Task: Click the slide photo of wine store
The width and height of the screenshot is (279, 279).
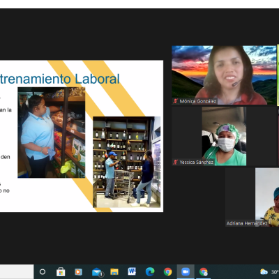Action: tap(127, 162)
